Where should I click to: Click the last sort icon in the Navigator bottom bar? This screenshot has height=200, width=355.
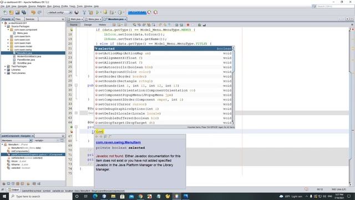[x=39, y=184]
